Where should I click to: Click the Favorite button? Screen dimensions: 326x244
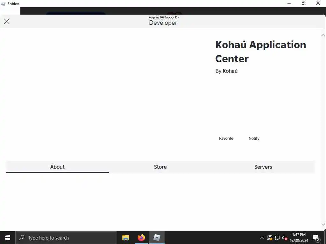click(226, 139)
